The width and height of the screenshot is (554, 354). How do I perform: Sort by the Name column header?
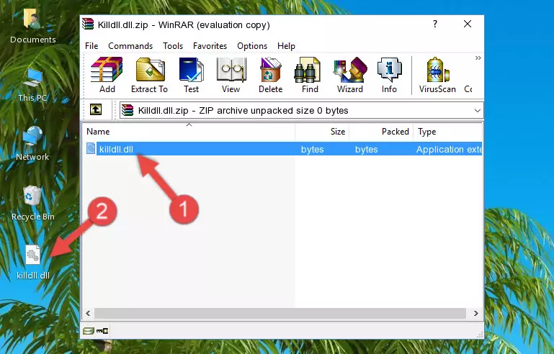[x=189, y=132]
